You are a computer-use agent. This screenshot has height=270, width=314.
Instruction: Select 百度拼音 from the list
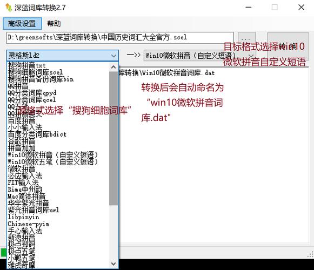[x=58, y=120]
